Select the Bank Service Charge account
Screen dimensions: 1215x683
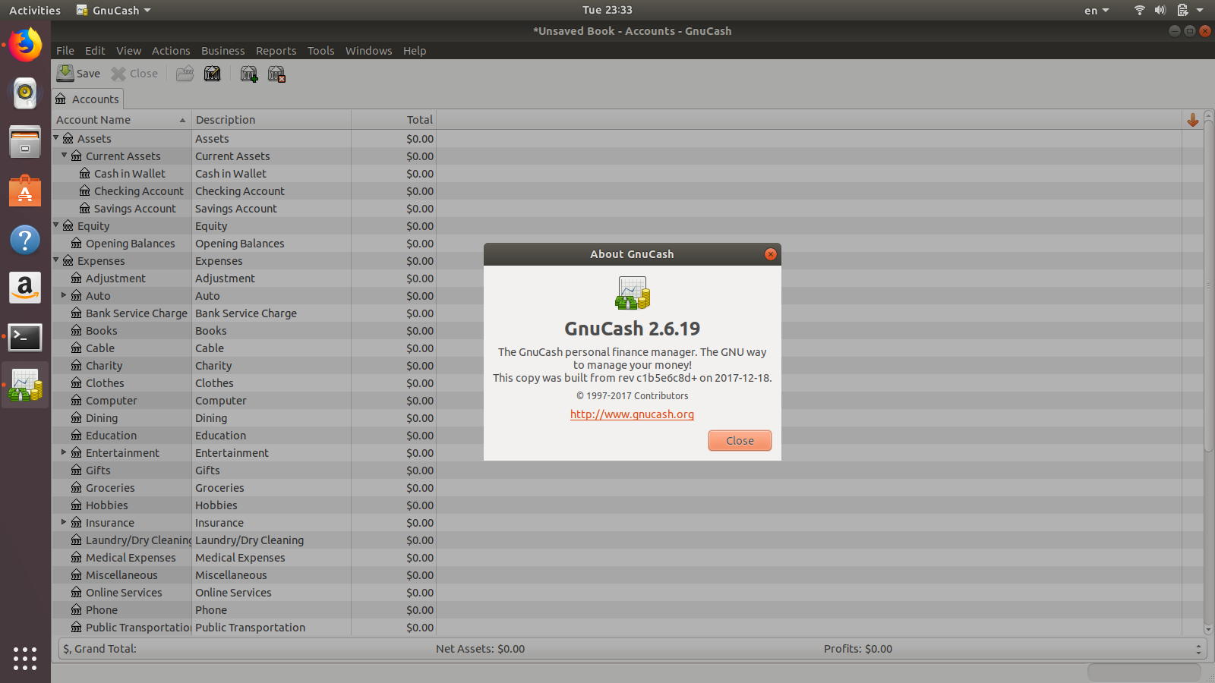(x=136, y=313)
